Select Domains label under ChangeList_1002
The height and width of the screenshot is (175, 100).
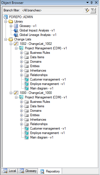[x=36, y=62]
